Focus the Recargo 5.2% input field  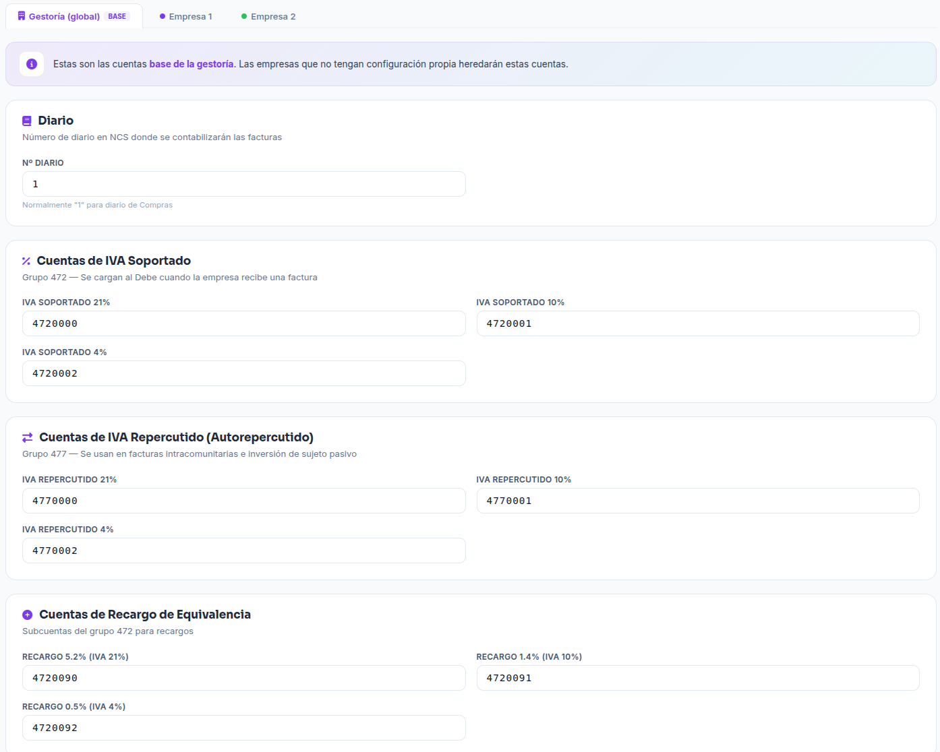pyautogui.click(x=243, y=678)
